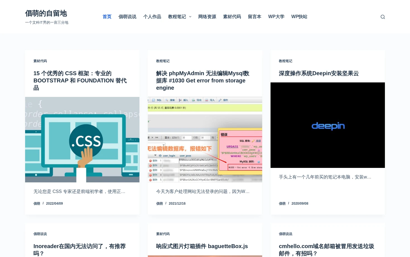The height and width of the screenshot is (257, 410).
Task: Click author 倡萌 beside date 2021/12/16
Action: click(x=160, y=204)
